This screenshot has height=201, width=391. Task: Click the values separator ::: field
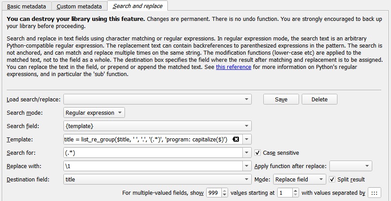pyautogui.click(x=374, y=193)
